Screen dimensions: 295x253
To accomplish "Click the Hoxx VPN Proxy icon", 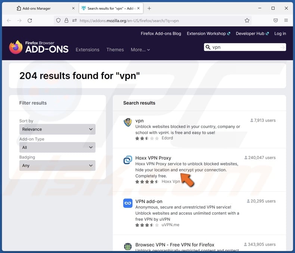I will [128, 160].
